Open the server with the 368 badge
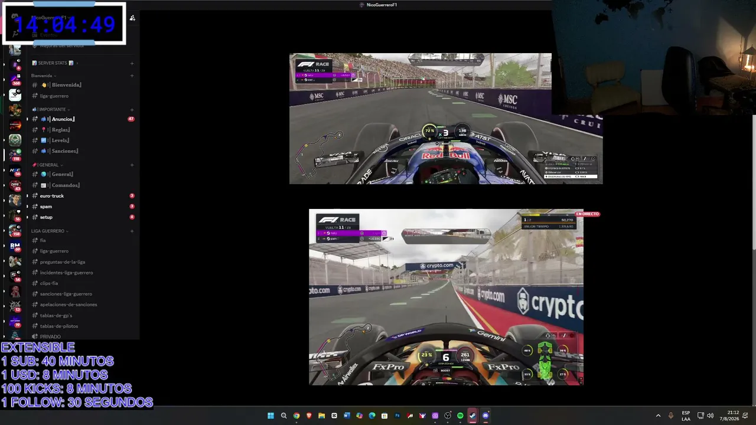Viewport: 756px width, 425px height. pyautogui.click(x=15, y=79)
